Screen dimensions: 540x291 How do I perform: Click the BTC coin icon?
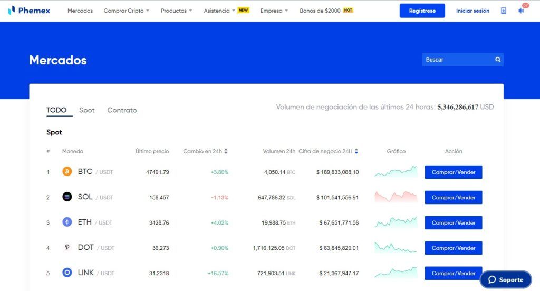point(67,171)
